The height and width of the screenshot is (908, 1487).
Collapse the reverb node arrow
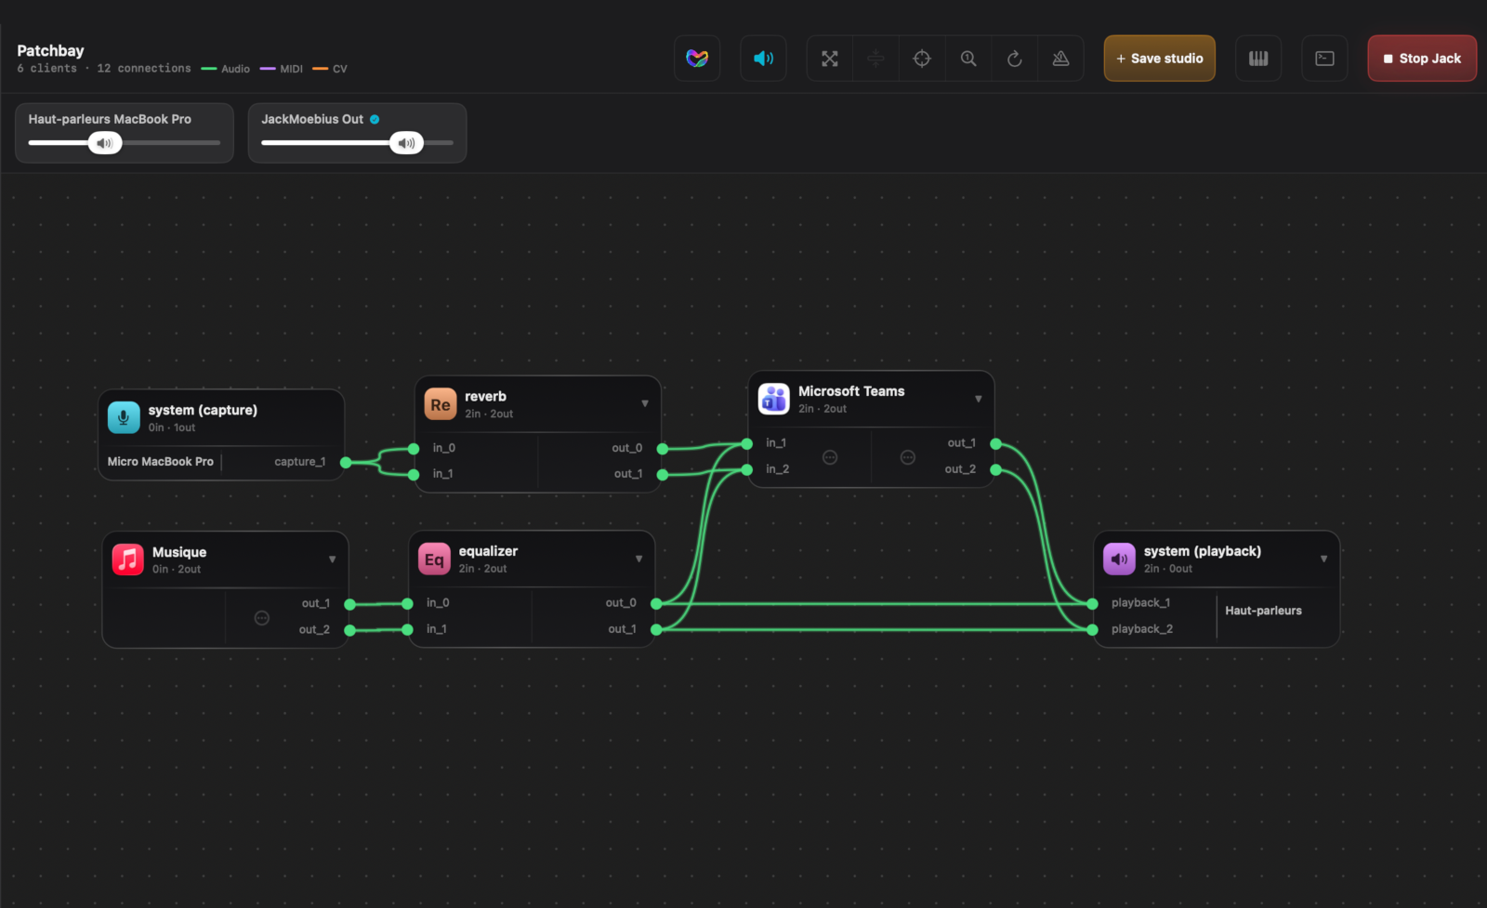point(645,403)
